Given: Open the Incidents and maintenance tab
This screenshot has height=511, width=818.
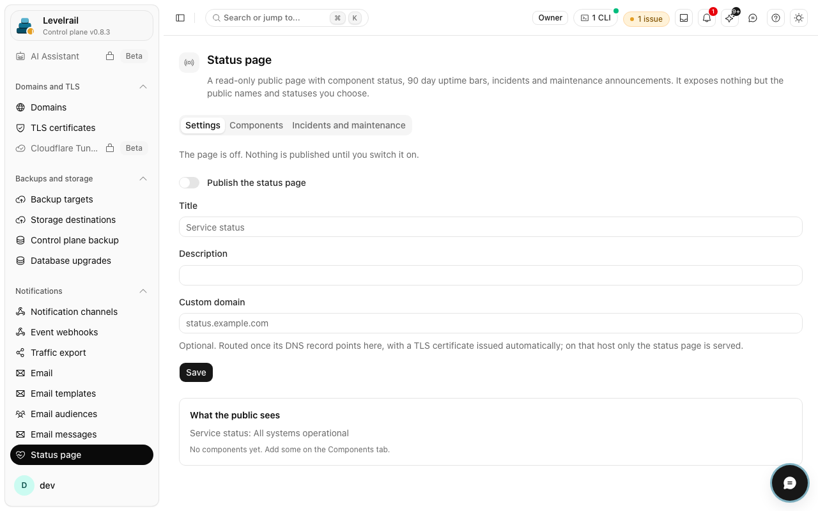Looking at the screenshot, I should tap(349, 125).
